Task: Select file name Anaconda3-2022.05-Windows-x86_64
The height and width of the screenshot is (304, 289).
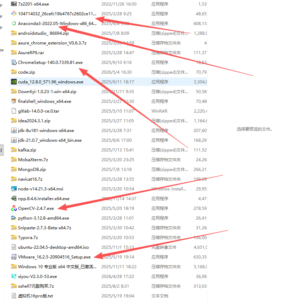Action: (x=57, y=24)
